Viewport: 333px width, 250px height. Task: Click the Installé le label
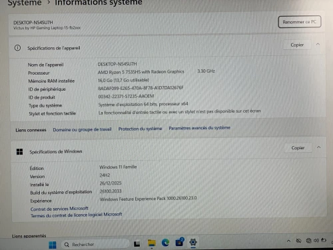tap(39, 185)
